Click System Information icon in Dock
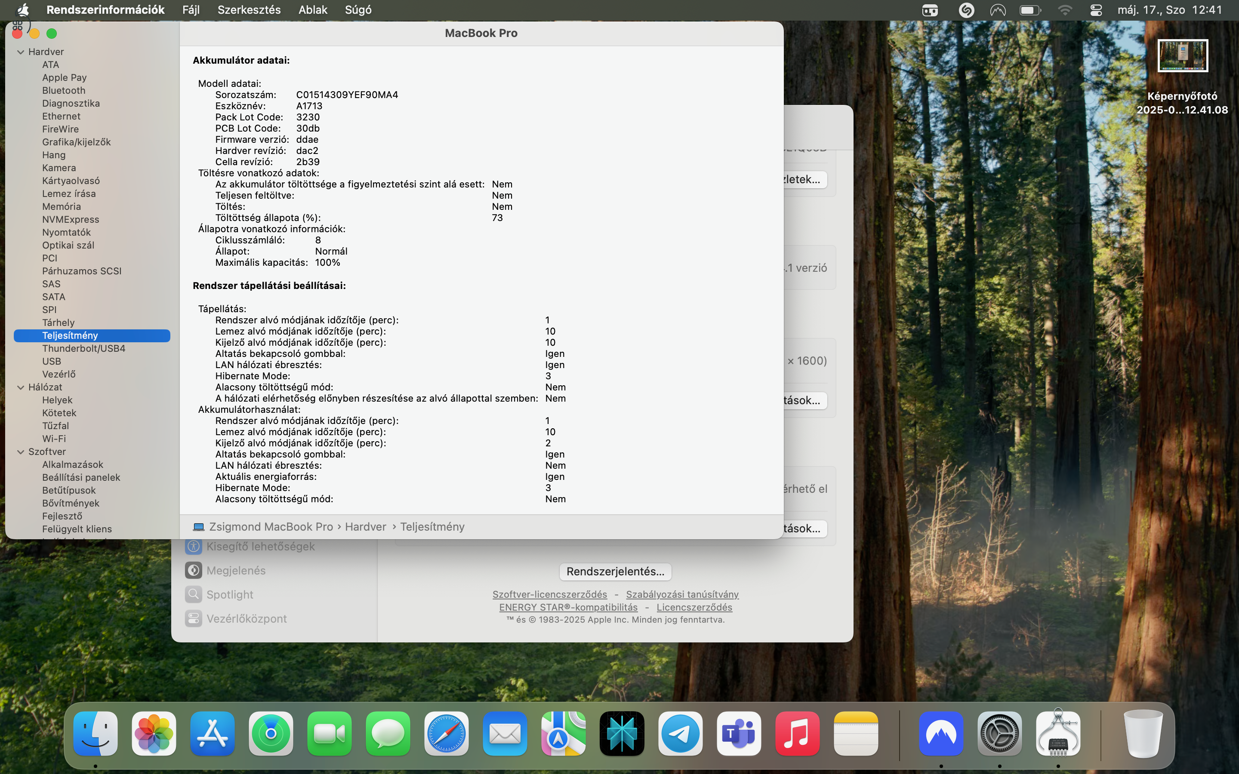 click(1058, 734)
